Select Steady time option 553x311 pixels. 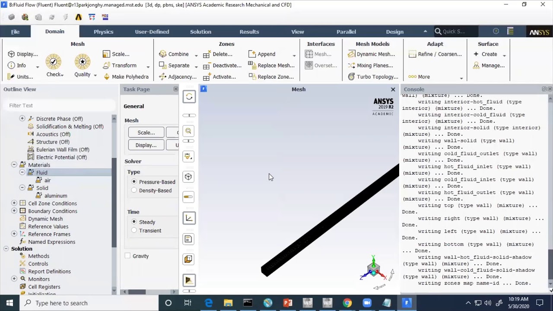(134, 222)
